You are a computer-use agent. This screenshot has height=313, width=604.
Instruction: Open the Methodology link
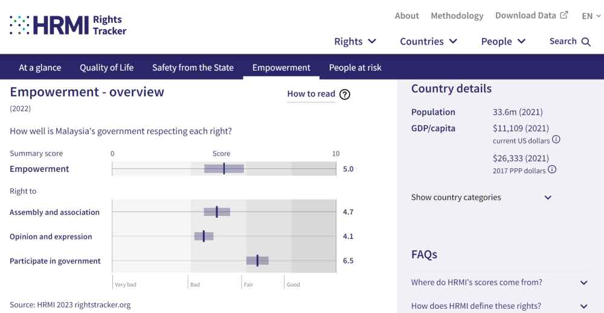coord(457,16)
